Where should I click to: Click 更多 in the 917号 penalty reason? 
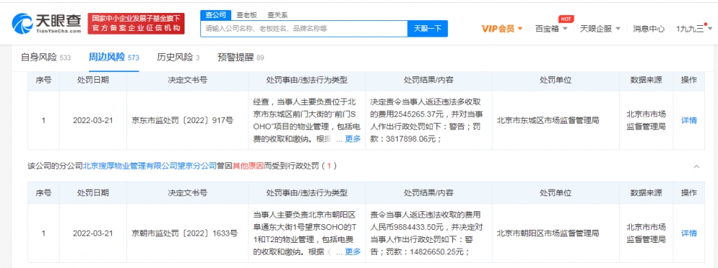[x=353, y=139]
